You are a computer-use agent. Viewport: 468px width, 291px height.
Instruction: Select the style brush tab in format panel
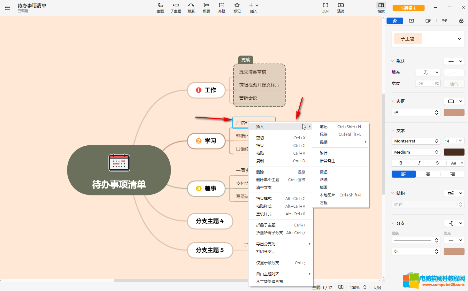click(395, 21)
